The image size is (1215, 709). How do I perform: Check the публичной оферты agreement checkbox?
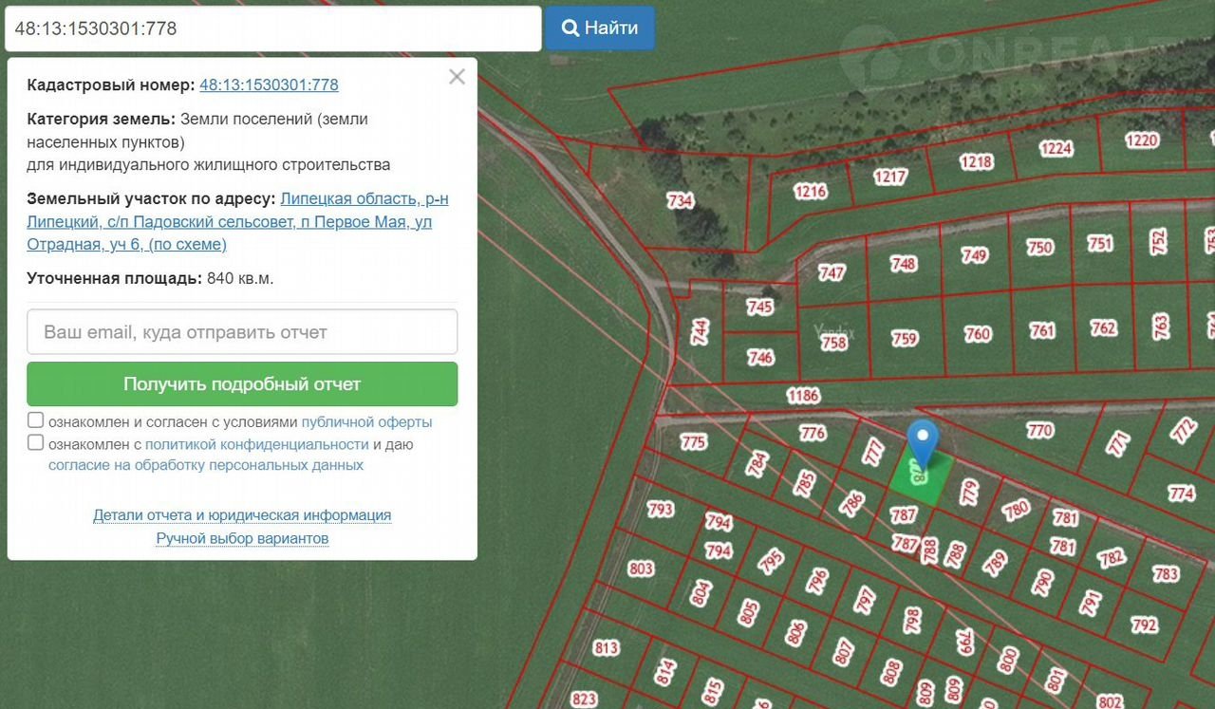point(36,420)
